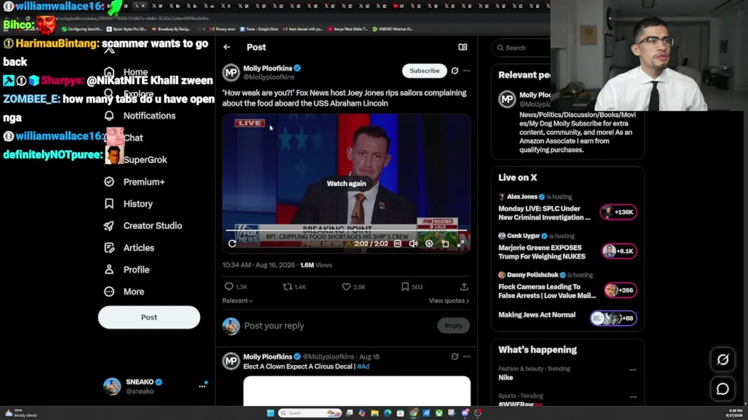The width and height of the screenshot is (748, 420).
Task: Open Notifications in the sidebar
Action: tap(140, 116)
